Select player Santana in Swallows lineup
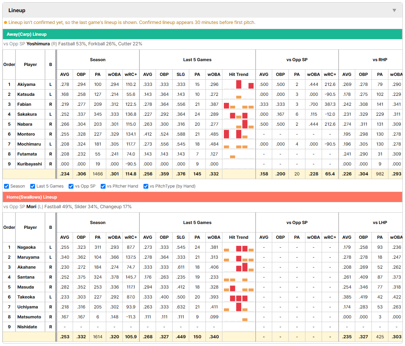 click(x=26, y=277)
